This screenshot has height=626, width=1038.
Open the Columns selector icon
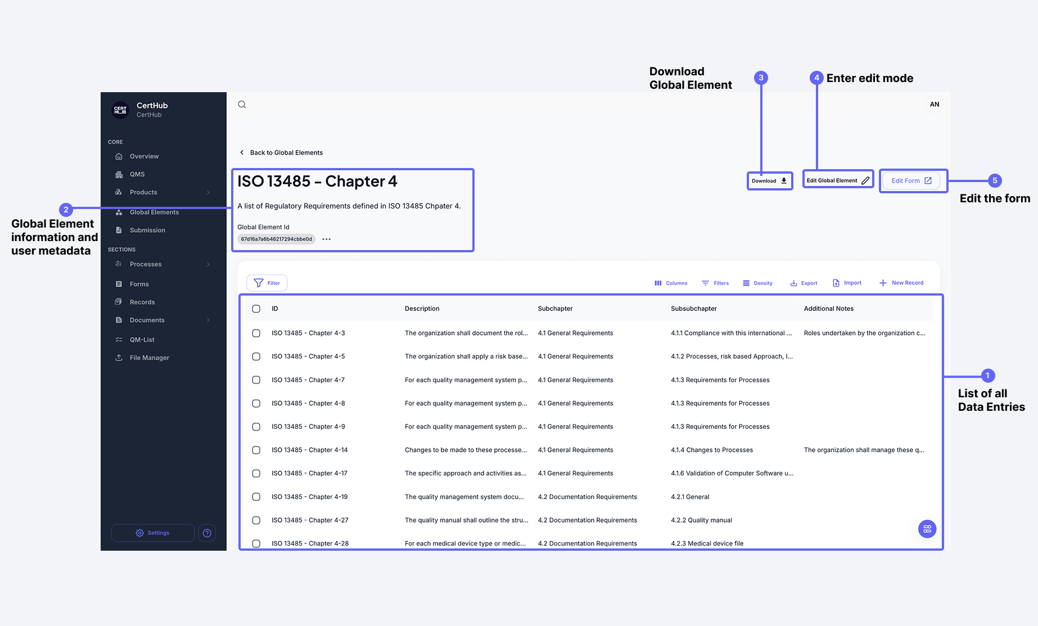[x=658, y=283]
